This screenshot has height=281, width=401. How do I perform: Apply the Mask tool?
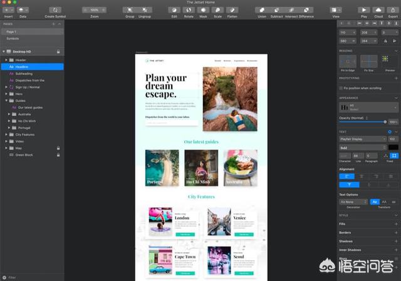coord(203,10)
